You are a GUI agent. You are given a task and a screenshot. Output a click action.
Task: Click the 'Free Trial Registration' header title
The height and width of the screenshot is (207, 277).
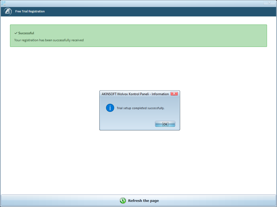click(x=30, y=11)
